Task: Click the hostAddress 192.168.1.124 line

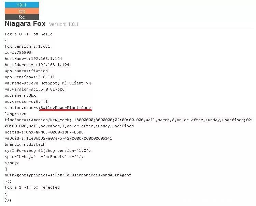Action: 37,65
